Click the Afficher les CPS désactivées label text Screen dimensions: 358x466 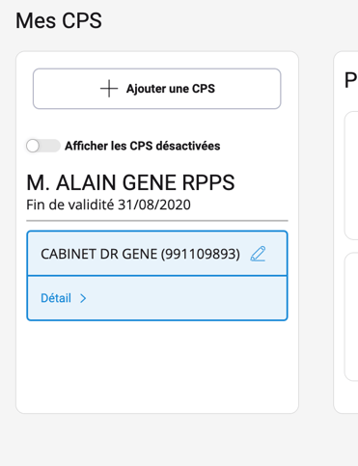point(143,146)
